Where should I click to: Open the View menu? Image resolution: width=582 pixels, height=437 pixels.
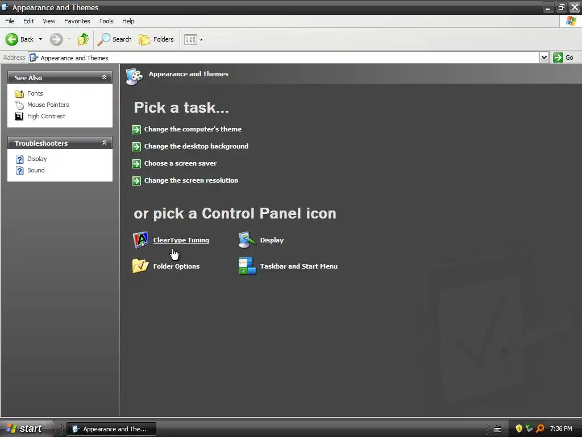pos(49,21)
